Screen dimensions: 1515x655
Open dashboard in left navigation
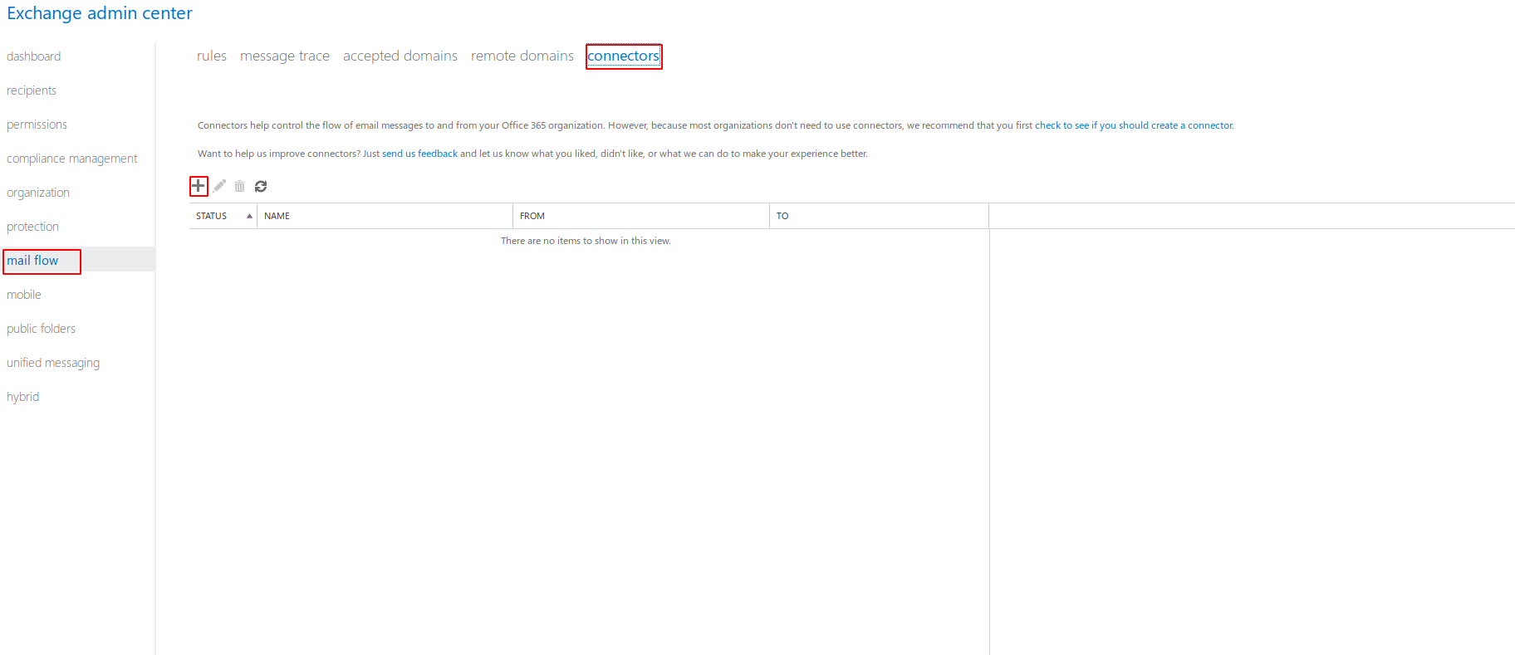tap(34, 56)
